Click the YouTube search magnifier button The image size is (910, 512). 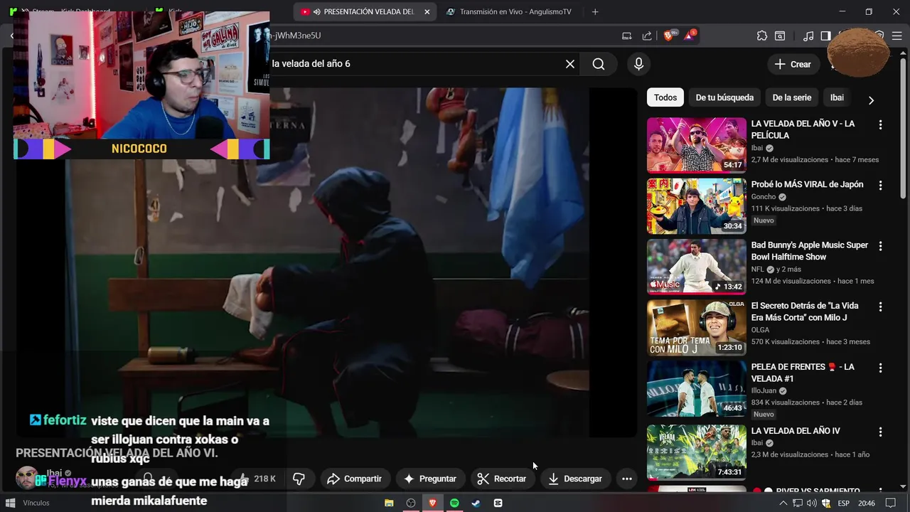click(599, 64)
